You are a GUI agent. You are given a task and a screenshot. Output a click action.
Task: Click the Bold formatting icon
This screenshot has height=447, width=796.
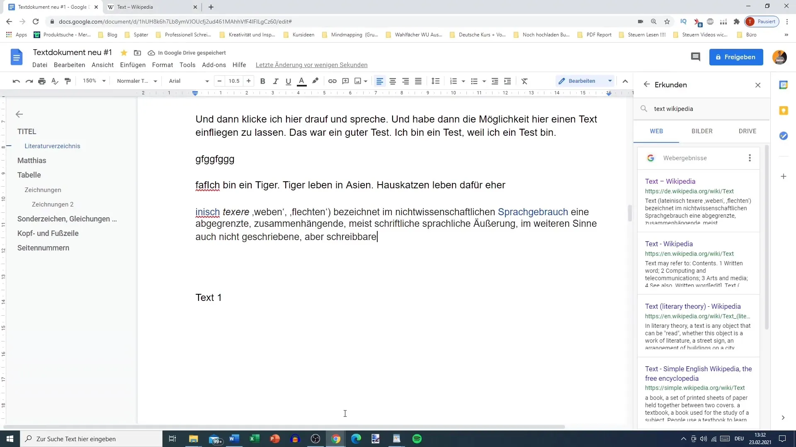[262, 81]
